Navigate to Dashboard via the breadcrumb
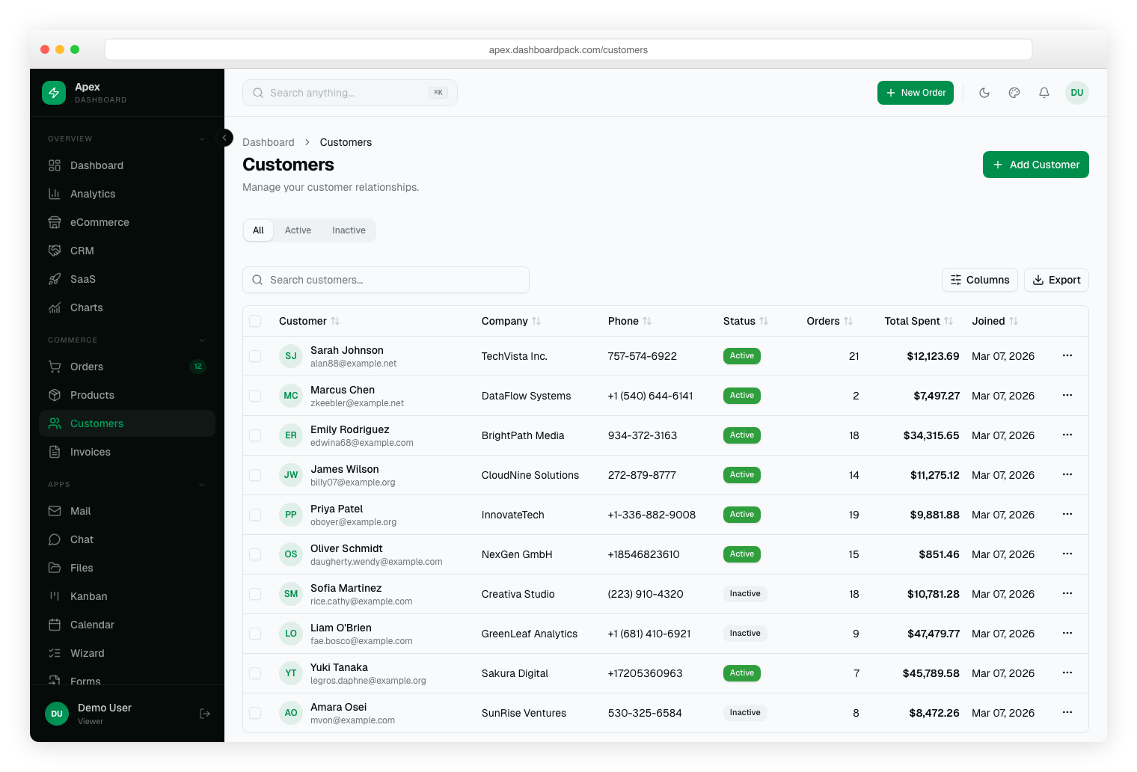This screenshot has width=1137, height=772. pyautogui.click(x=269, y=142)
